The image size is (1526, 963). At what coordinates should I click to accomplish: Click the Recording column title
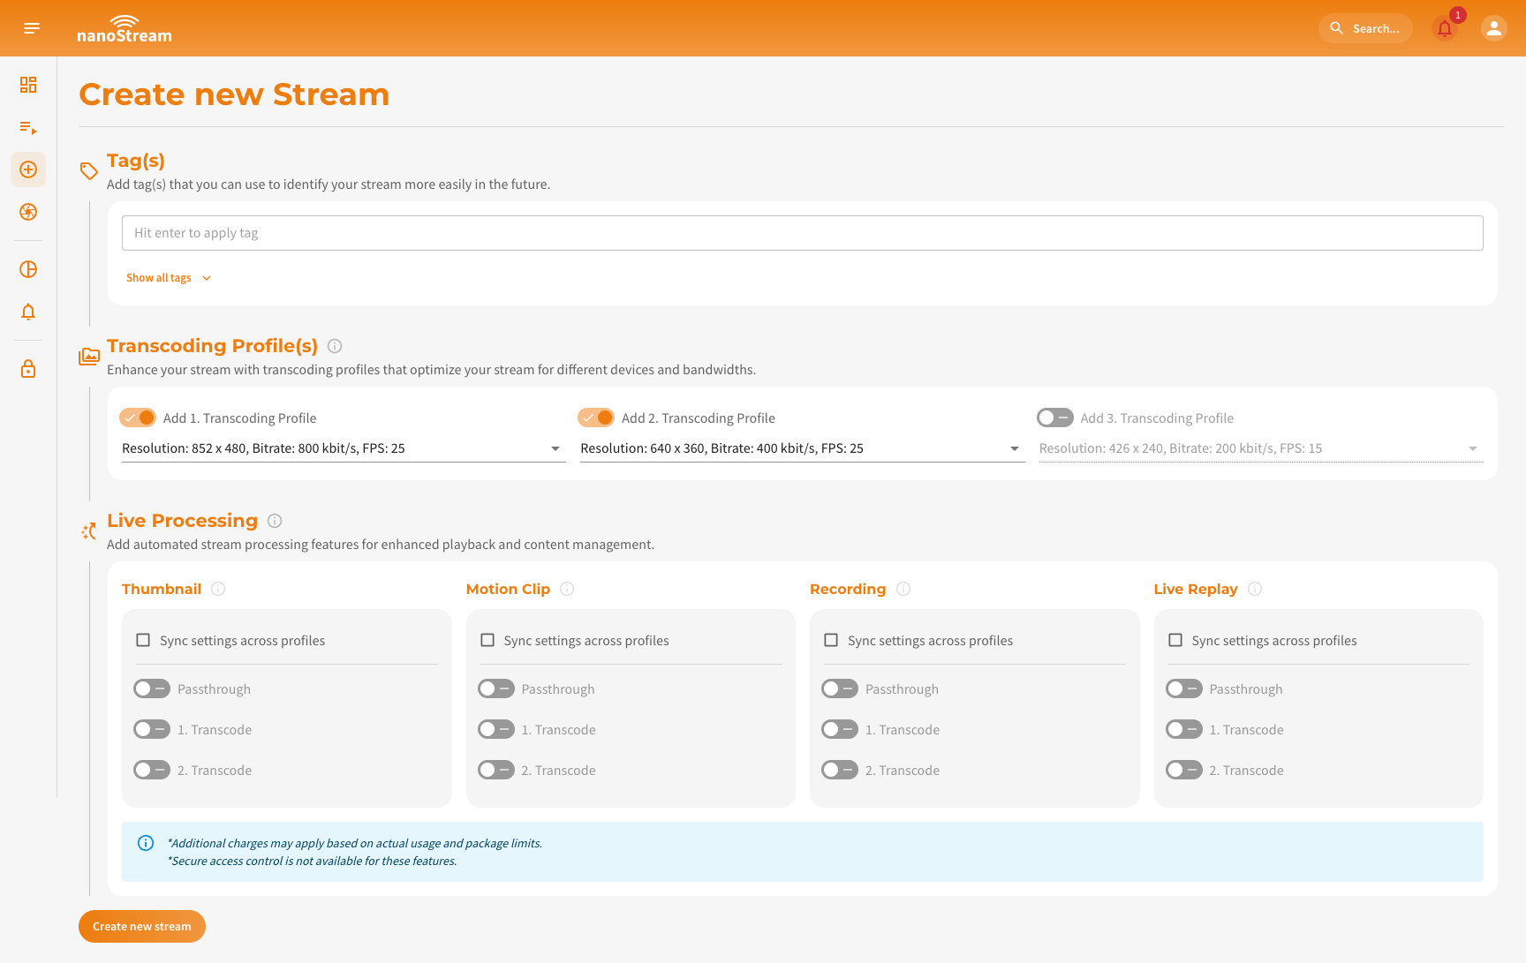tap(848, 589)
